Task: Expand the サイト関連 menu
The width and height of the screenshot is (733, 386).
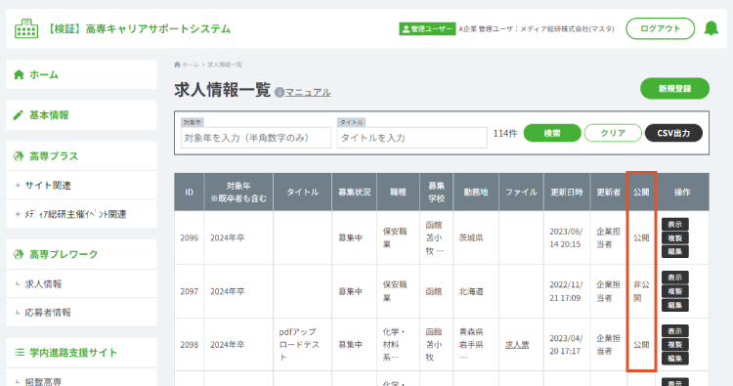Action: (81, 186)
